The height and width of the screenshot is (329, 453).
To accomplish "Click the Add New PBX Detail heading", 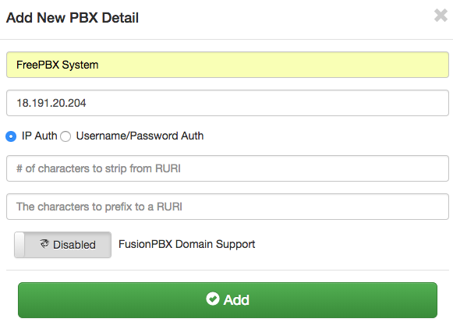I will (73, 18).
